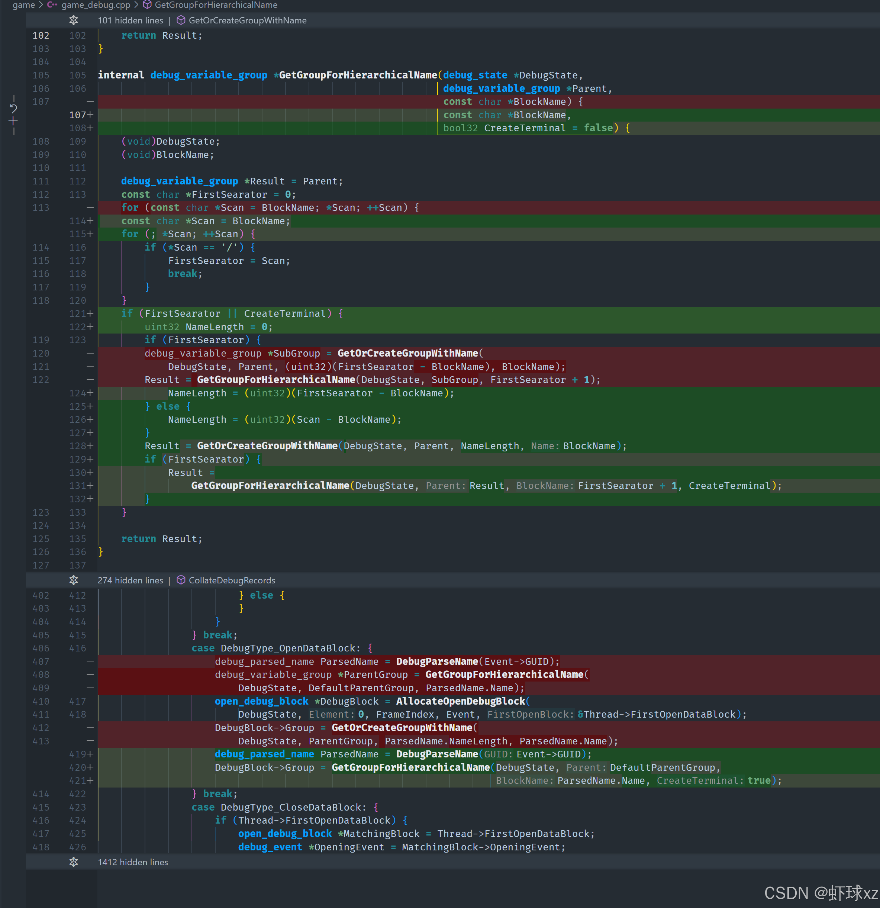Click the C++ file icon in breadcrumb

(x=52, y=5)
